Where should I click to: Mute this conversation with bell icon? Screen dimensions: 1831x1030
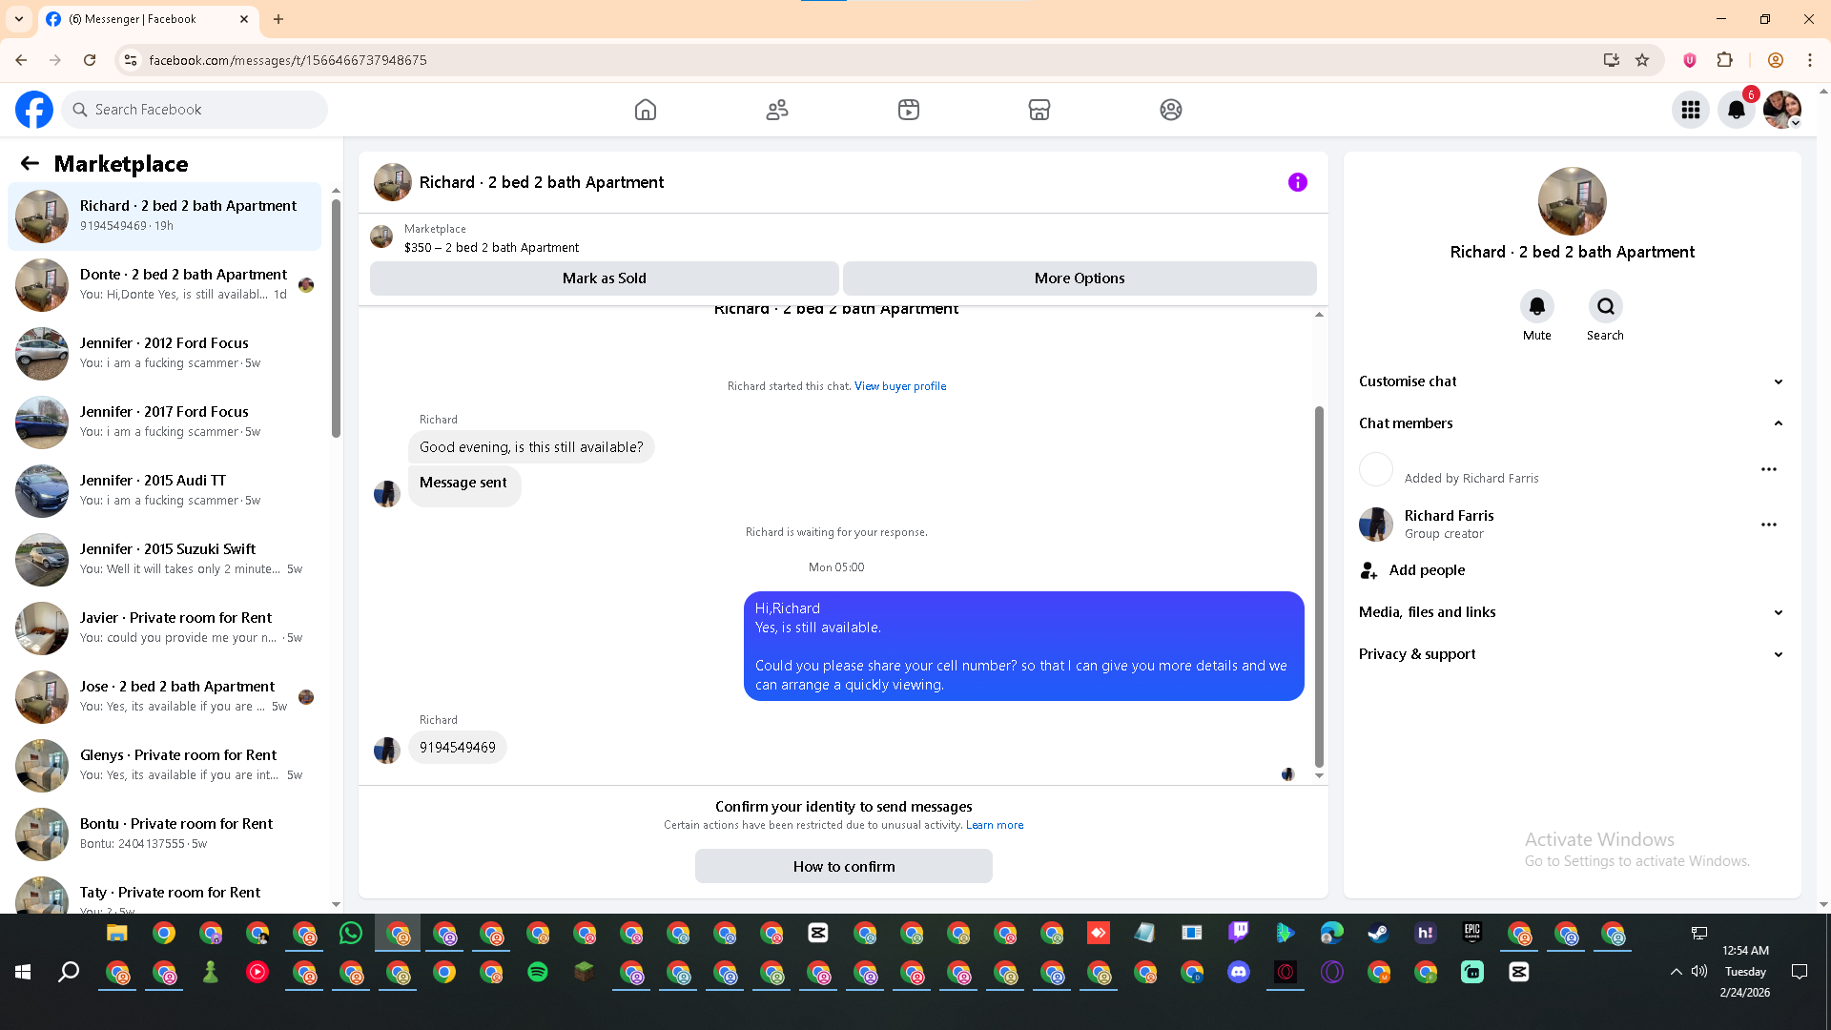(x=1537, y=307)
